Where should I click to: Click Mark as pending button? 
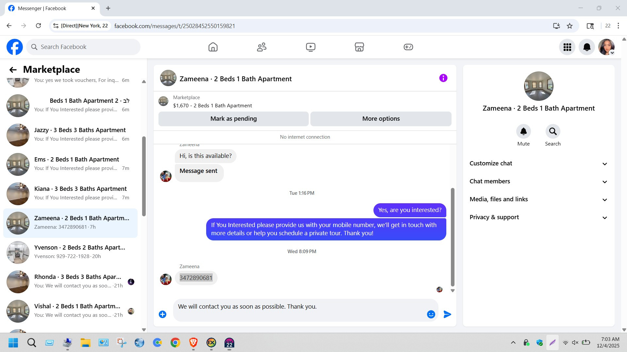point(234,119)
